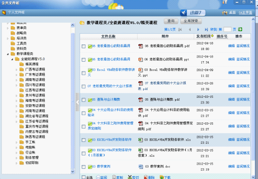Check the box for 03 教学案例
The image size is (258, 179).
(x=83, y=167)
